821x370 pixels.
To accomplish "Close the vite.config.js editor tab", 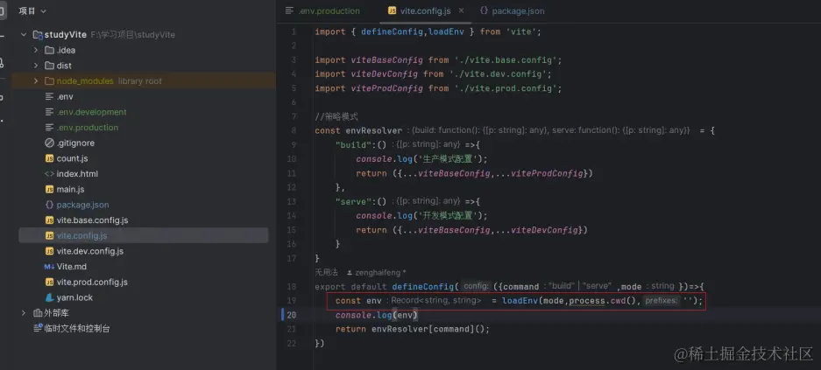I will tap(461, 10).
